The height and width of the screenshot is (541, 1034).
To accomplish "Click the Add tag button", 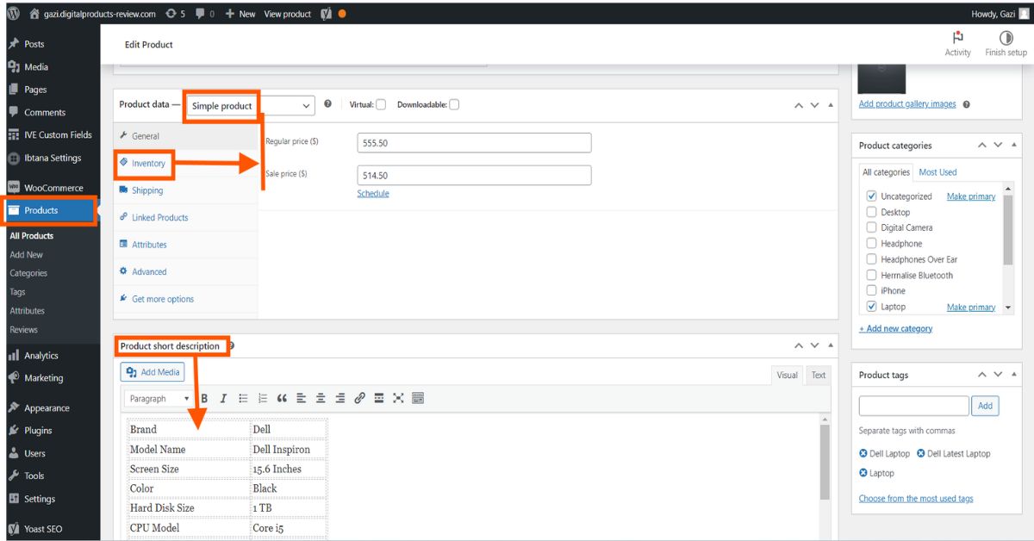I will [985, 406].
